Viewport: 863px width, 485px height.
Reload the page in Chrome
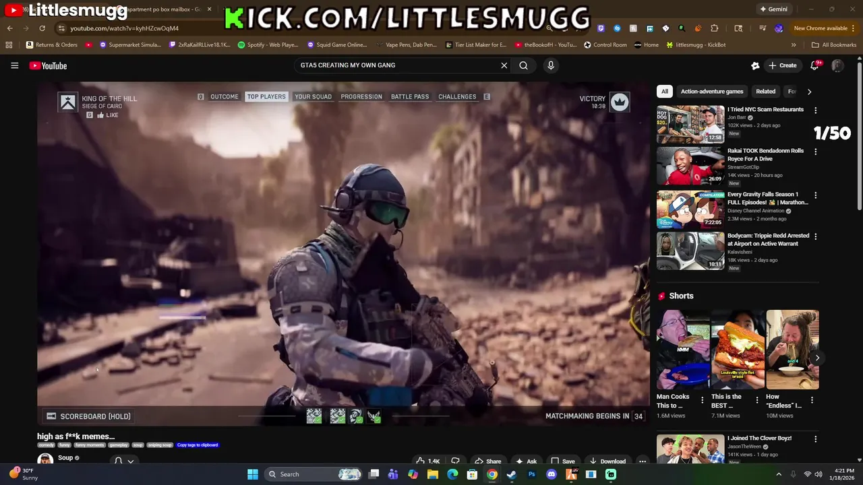point(42,28)
